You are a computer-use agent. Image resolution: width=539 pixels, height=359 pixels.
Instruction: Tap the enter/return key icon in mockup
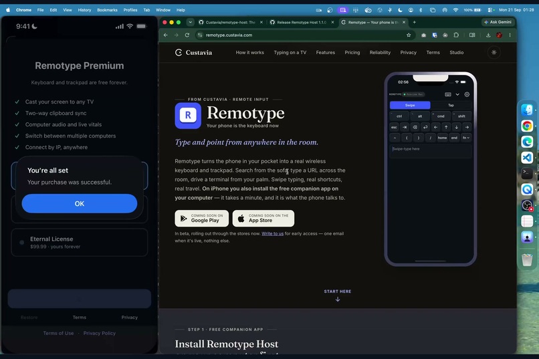click(425, 127)
